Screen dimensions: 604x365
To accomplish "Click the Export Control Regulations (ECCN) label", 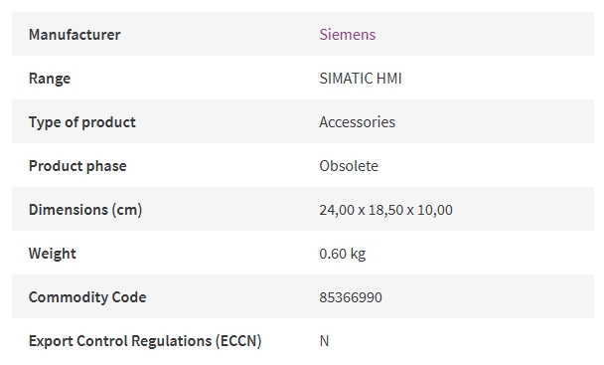I will coord(145,341).
